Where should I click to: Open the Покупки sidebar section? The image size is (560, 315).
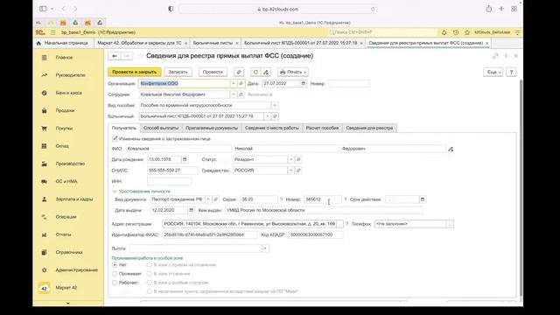[64, 129]
